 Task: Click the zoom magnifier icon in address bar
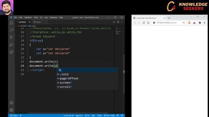(184, 23)
